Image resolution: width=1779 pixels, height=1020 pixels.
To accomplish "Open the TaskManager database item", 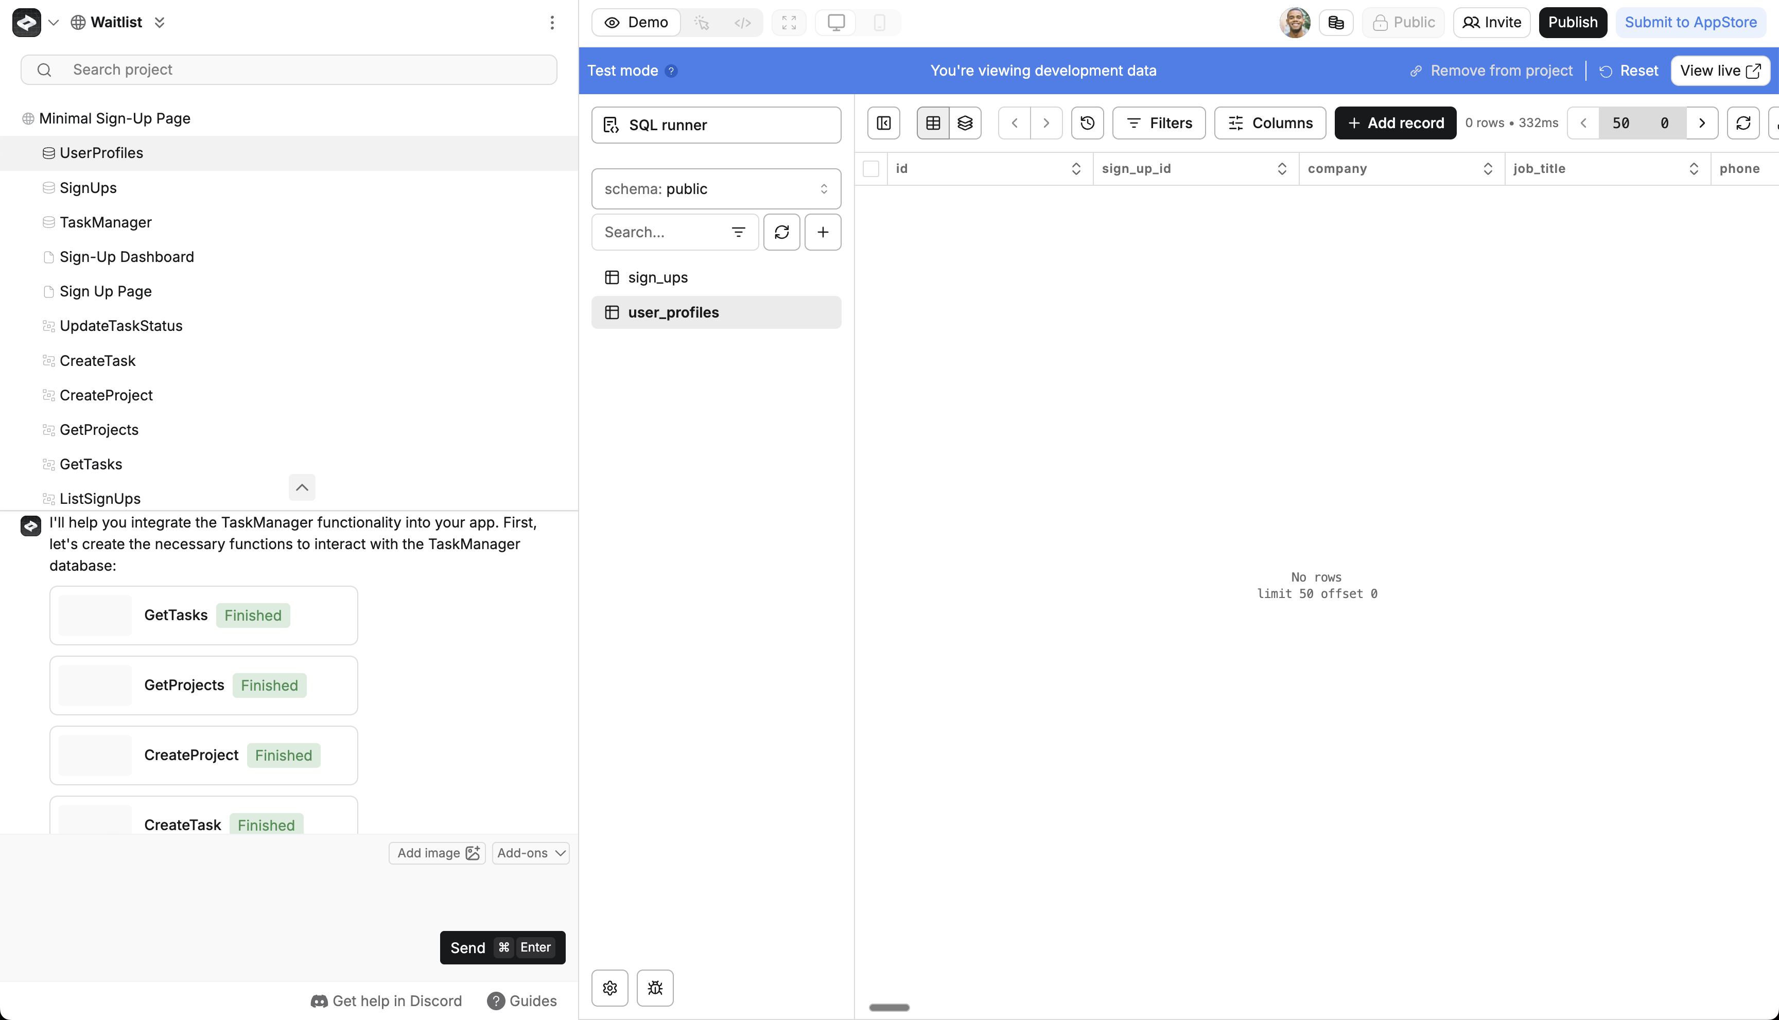I will [105, 222].
